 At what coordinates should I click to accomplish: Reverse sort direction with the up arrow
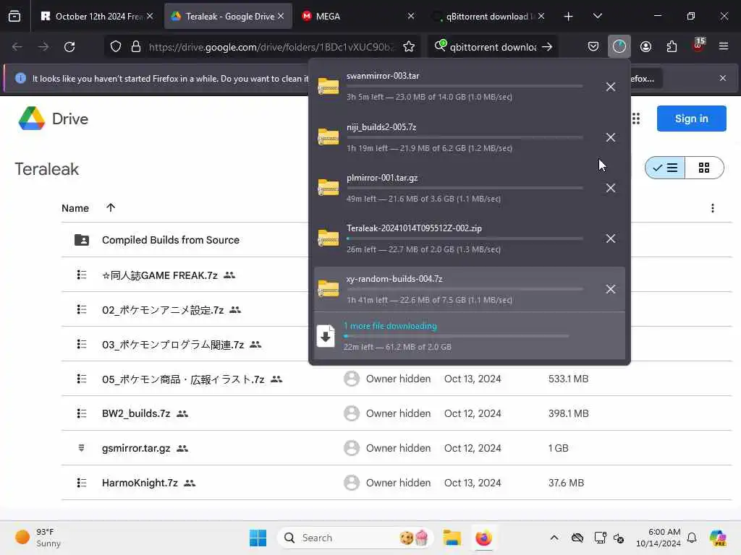click(111, 207)
